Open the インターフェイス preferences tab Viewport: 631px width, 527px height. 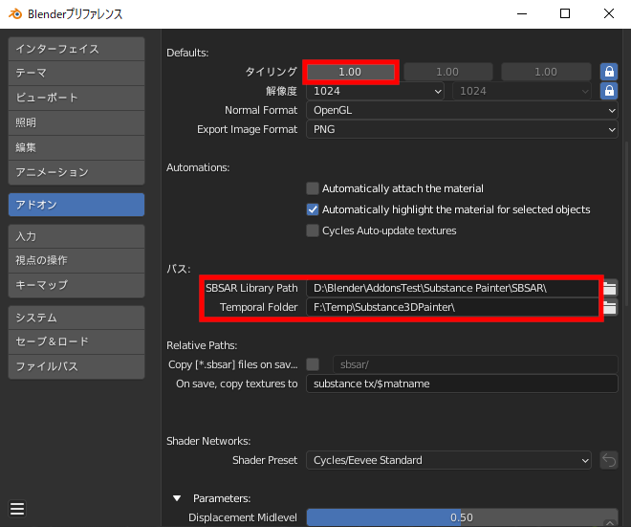76,49
